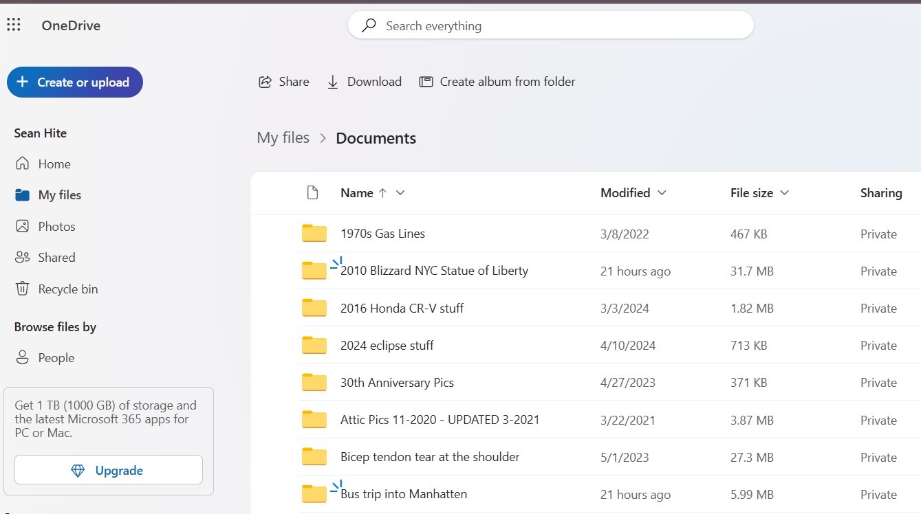Click the Sharing column header

[881, 193]
